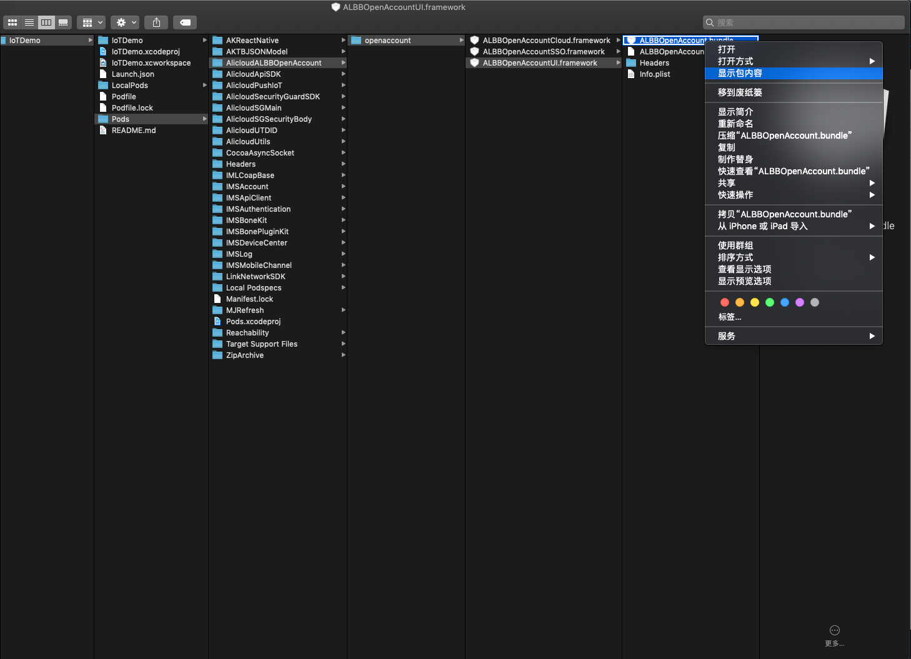Choose 移到废纸篓 in the context menu
Screen dimensions: 911x659
click(794, 92)
